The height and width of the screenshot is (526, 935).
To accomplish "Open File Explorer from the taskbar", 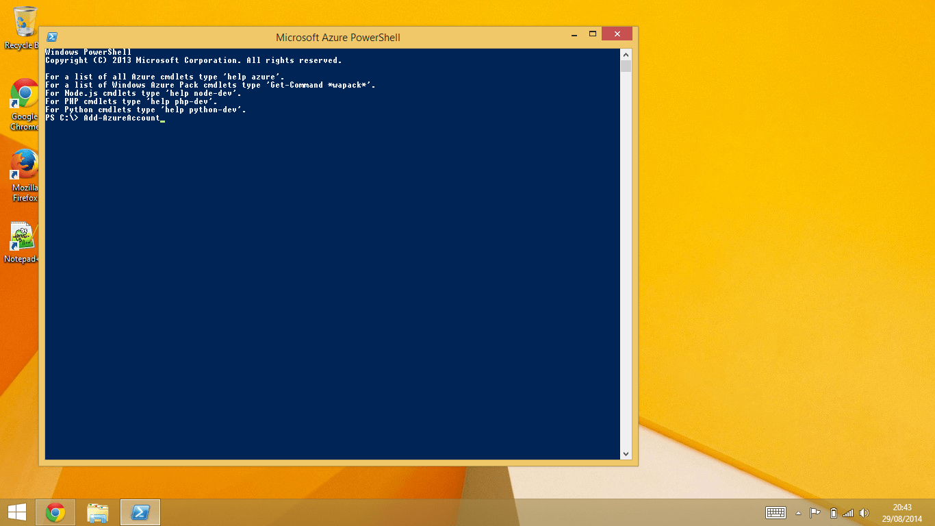I will pyautogui.click(x=98, y=512).
